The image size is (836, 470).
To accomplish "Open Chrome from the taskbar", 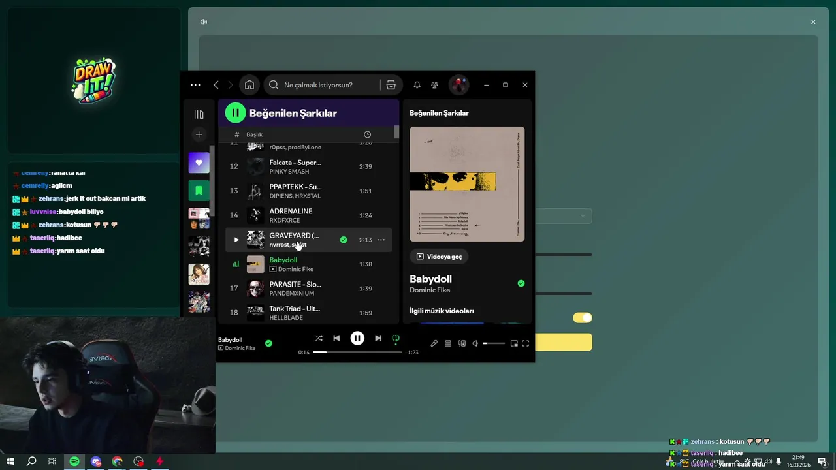I will tap(118, 462).
